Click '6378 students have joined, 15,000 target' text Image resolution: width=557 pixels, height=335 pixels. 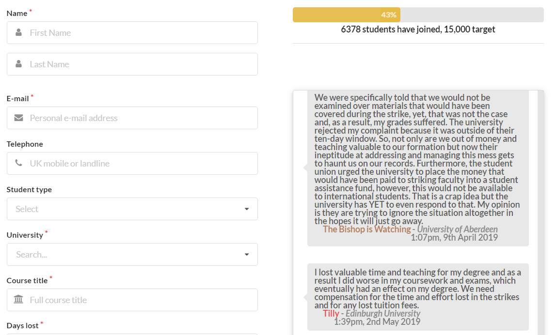click(x=418, y=29)
